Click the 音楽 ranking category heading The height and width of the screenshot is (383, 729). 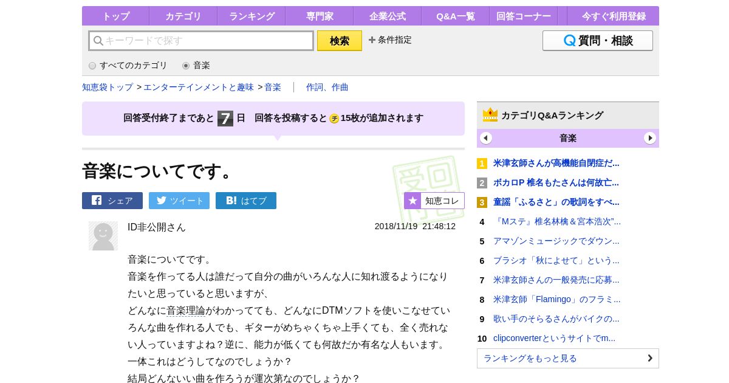pyautogui.click(x=568, y=138)
